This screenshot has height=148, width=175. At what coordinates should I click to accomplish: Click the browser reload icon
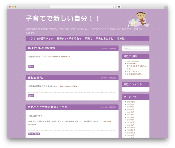(x=114, y=7)
